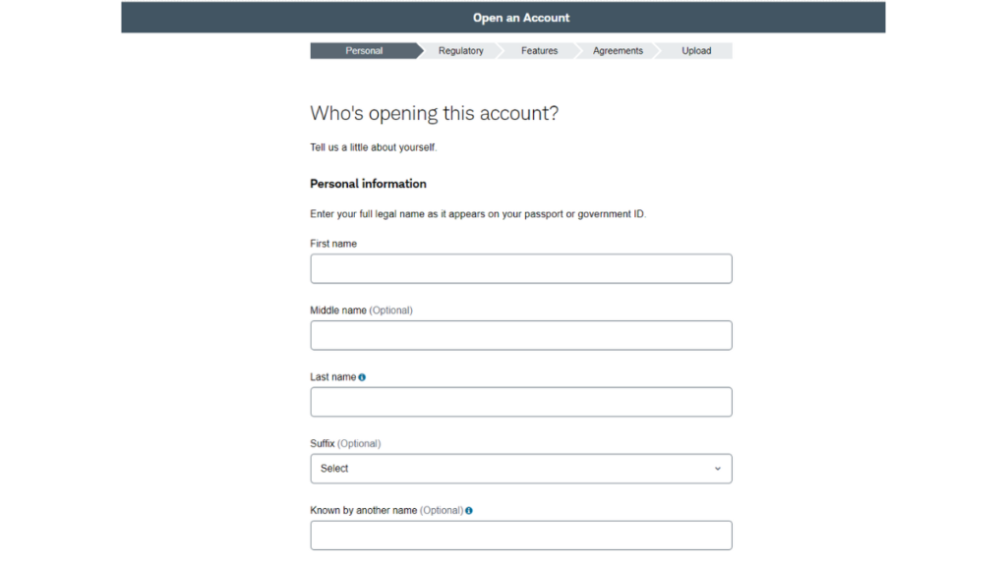
Task: Open the Features step tab
Action: [x=540, y=51]
